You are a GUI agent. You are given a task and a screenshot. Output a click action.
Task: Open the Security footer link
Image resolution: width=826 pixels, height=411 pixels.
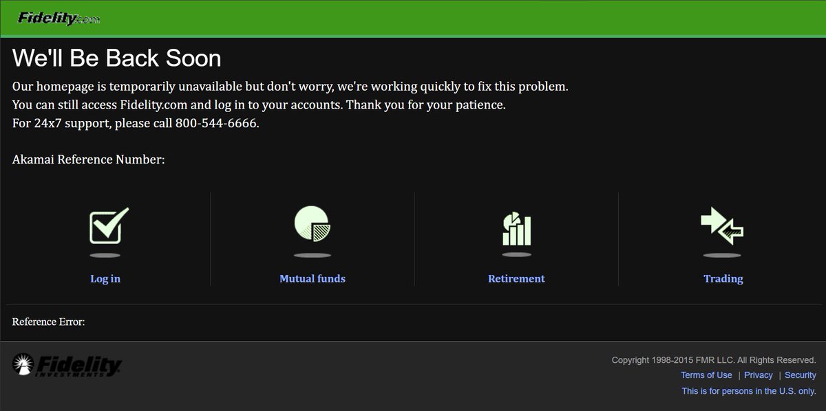[x=801, y=375]
